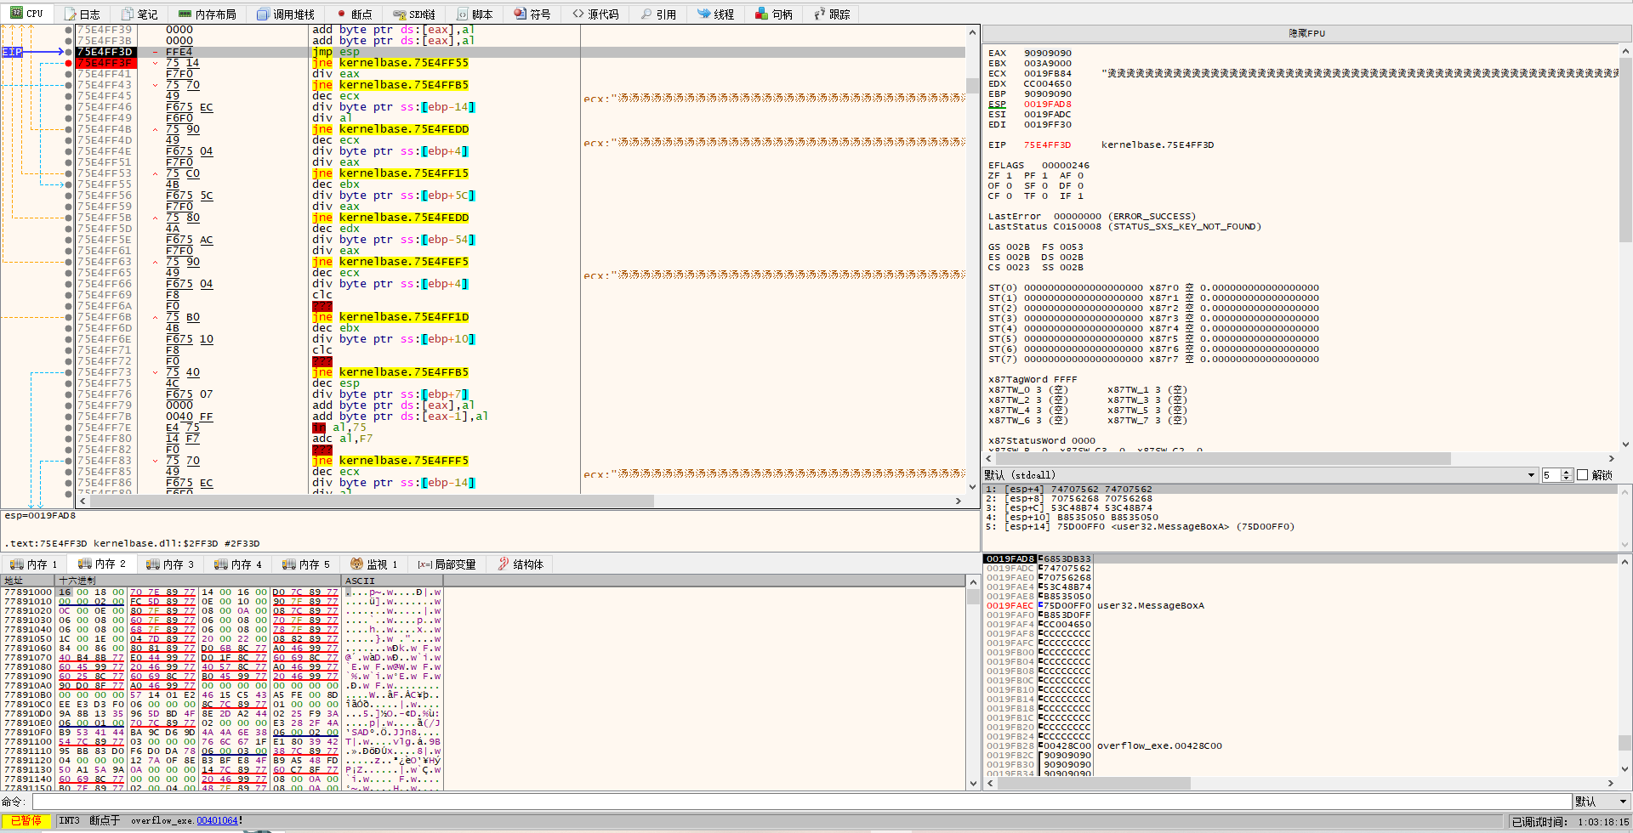
Task: Open the 调用堆栈 call stack tab
Action: click(286, 14)
